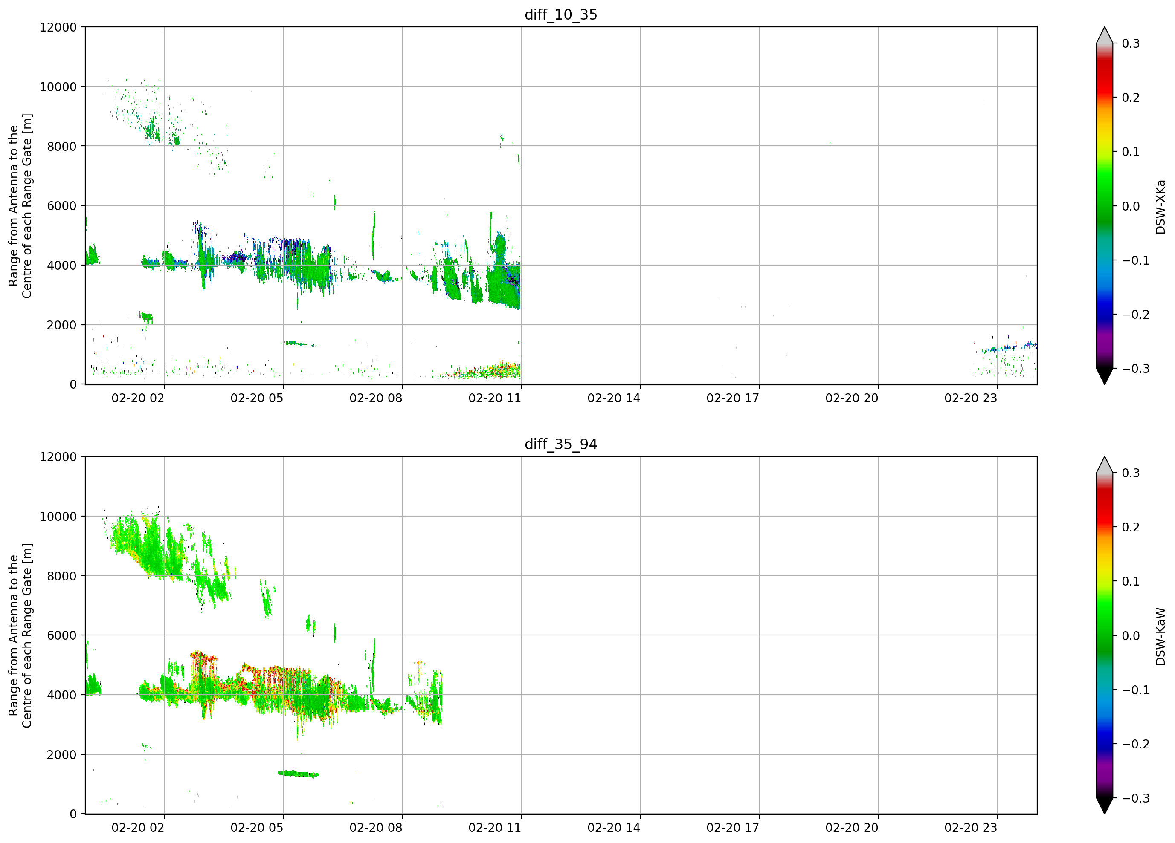The width and height of the screenshot is (1175, 843).
Task: Click the diff_10_35 plot title
Action: (561, 14)
